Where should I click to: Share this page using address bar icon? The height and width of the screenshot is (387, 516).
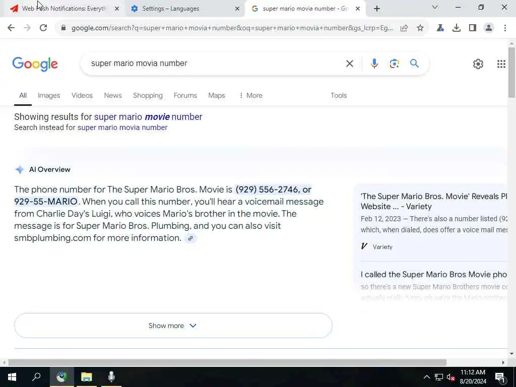point(404,28)
